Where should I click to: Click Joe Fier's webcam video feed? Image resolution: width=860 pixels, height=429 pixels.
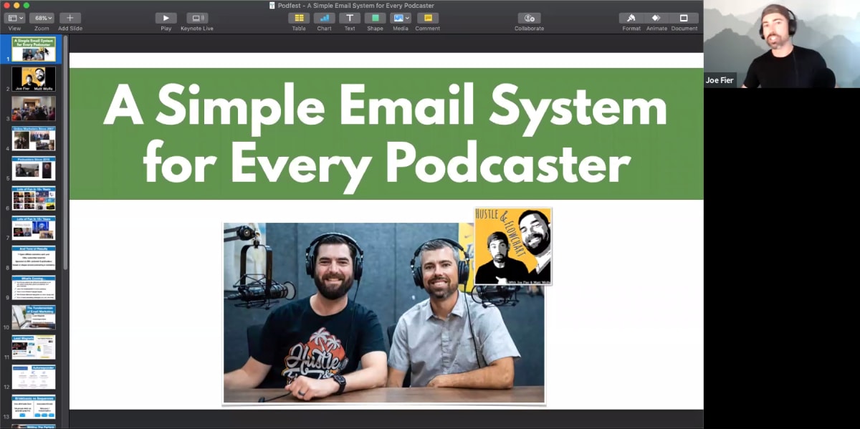click(x=781, y=43)
